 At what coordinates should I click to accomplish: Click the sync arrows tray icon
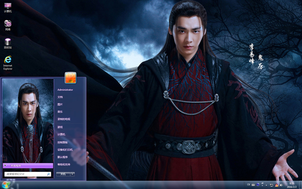(x=271, y=185)
